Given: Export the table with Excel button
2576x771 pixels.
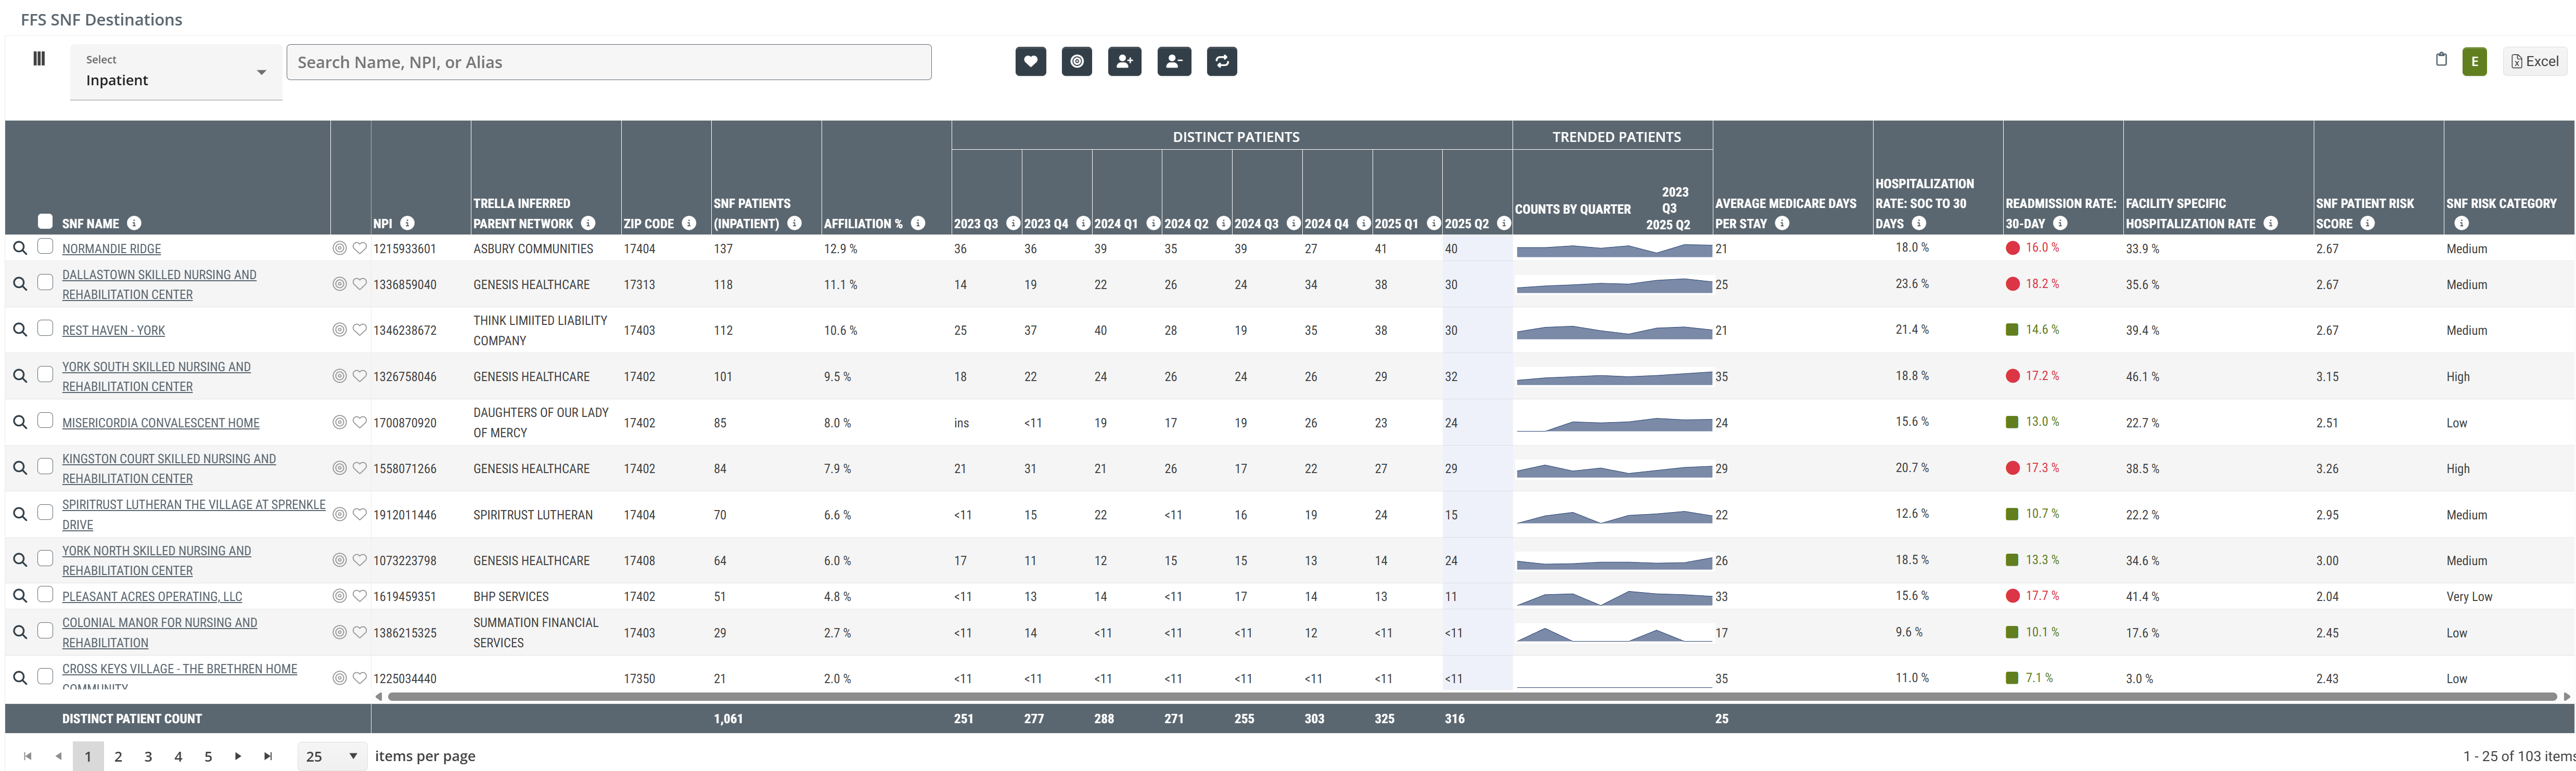Looking at the screenshot, I should pos(2534,62).
